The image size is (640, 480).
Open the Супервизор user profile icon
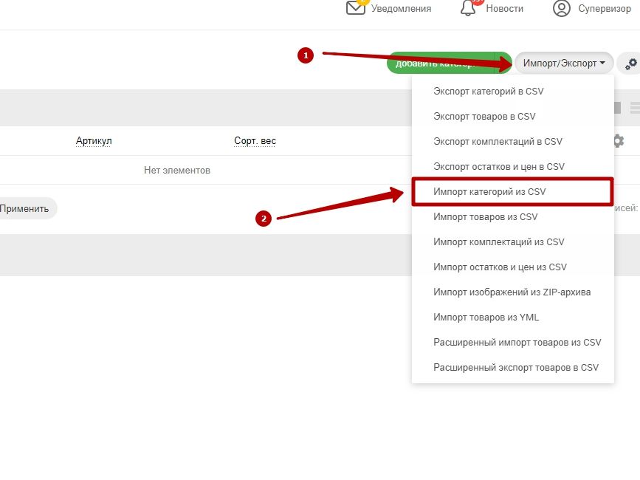562,9
